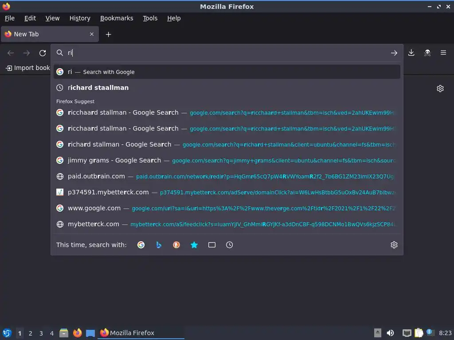
Task: Open 'jimmy grams - Google Search' suggestion
Action: pos(227,160)
